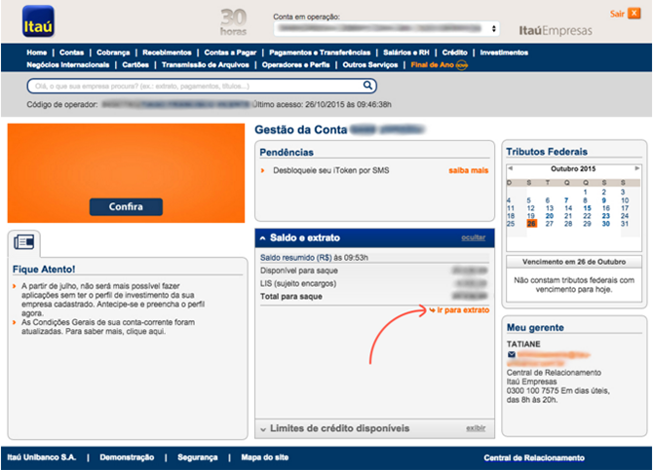This screenshot has width=653, height=470.
Task: Click the ocultar link
Action: [473, 237]
